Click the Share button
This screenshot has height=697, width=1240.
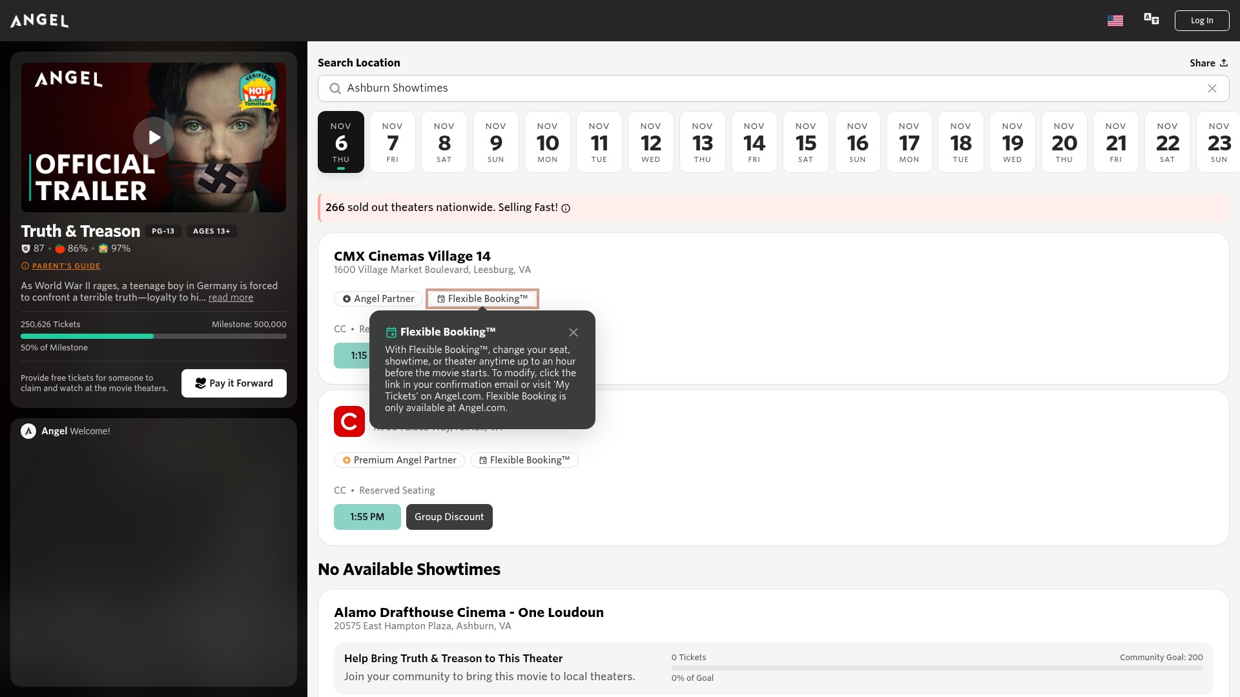[x=1208, y=63]
